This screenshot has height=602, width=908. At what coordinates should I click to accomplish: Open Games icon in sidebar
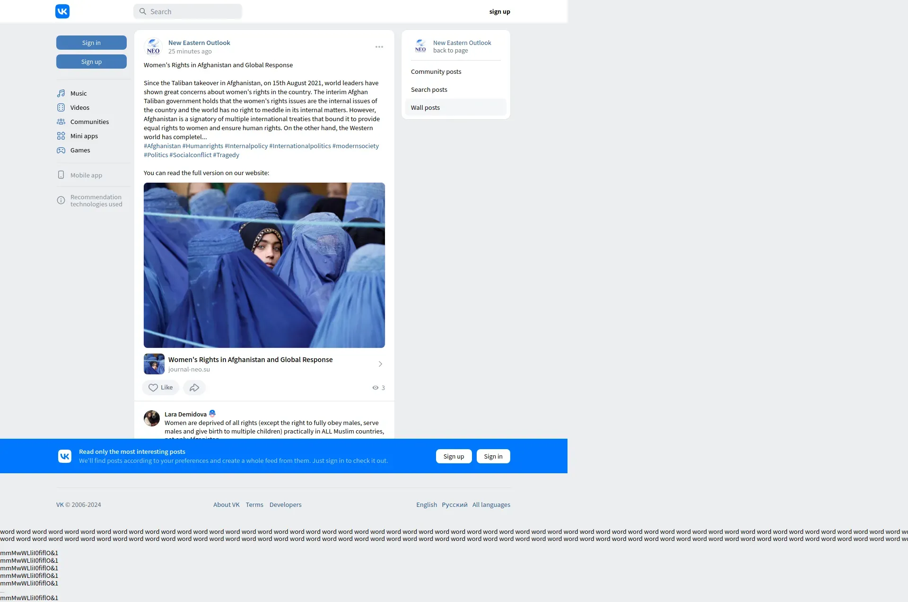tap(61, 150)
